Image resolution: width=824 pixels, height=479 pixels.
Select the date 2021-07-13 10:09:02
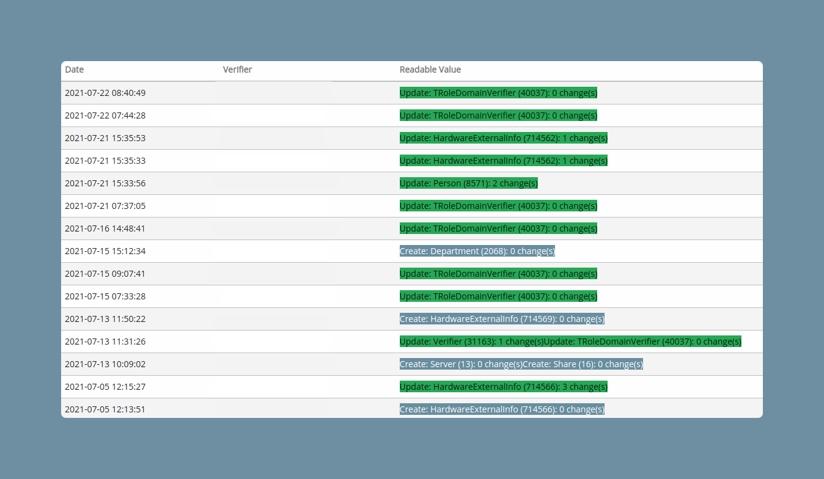coord(105,364)
